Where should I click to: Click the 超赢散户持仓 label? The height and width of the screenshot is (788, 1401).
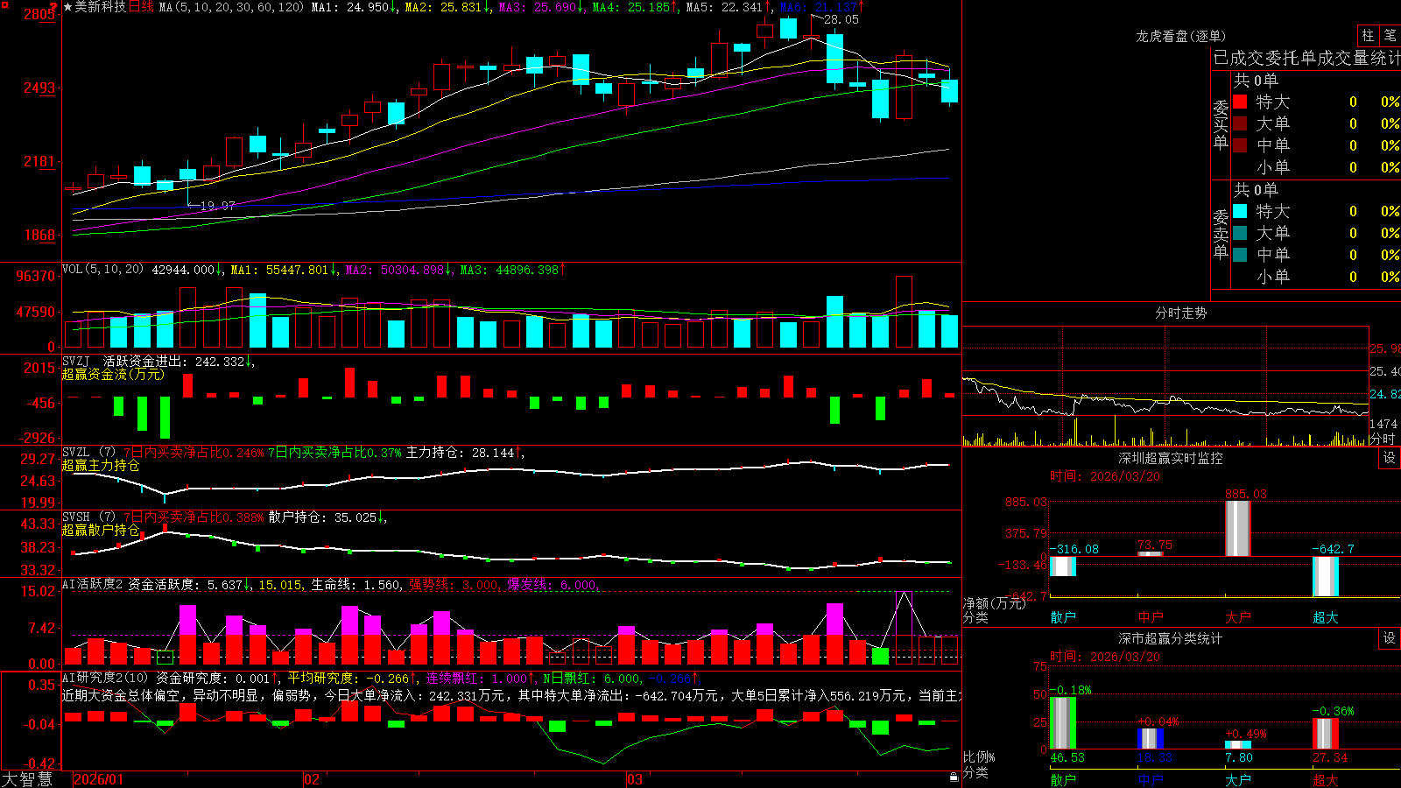click(101, 530)
